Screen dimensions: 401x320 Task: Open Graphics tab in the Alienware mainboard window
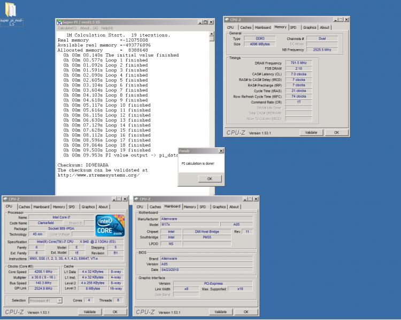click(x=219, y=206)
